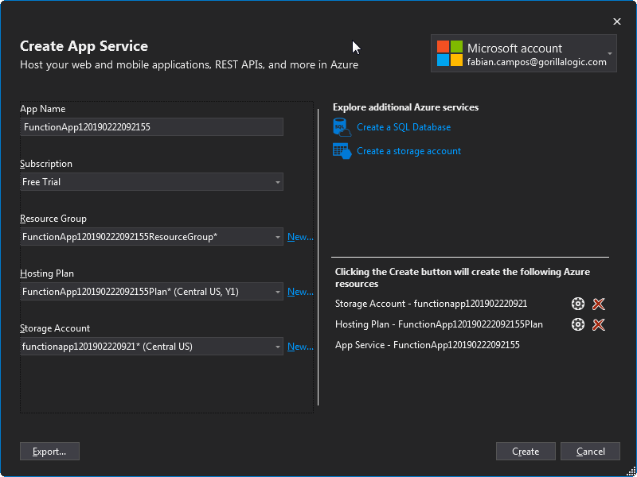Click New link next to Hosting Plan

click(300, 292)
